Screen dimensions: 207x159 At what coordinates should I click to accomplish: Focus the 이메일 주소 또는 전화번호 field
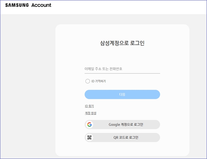click(122, 69)
